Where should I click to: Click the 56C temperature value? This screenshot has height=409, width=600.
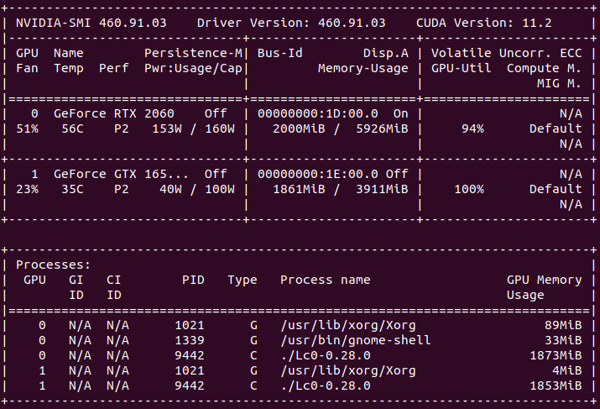tap(72, 128)
